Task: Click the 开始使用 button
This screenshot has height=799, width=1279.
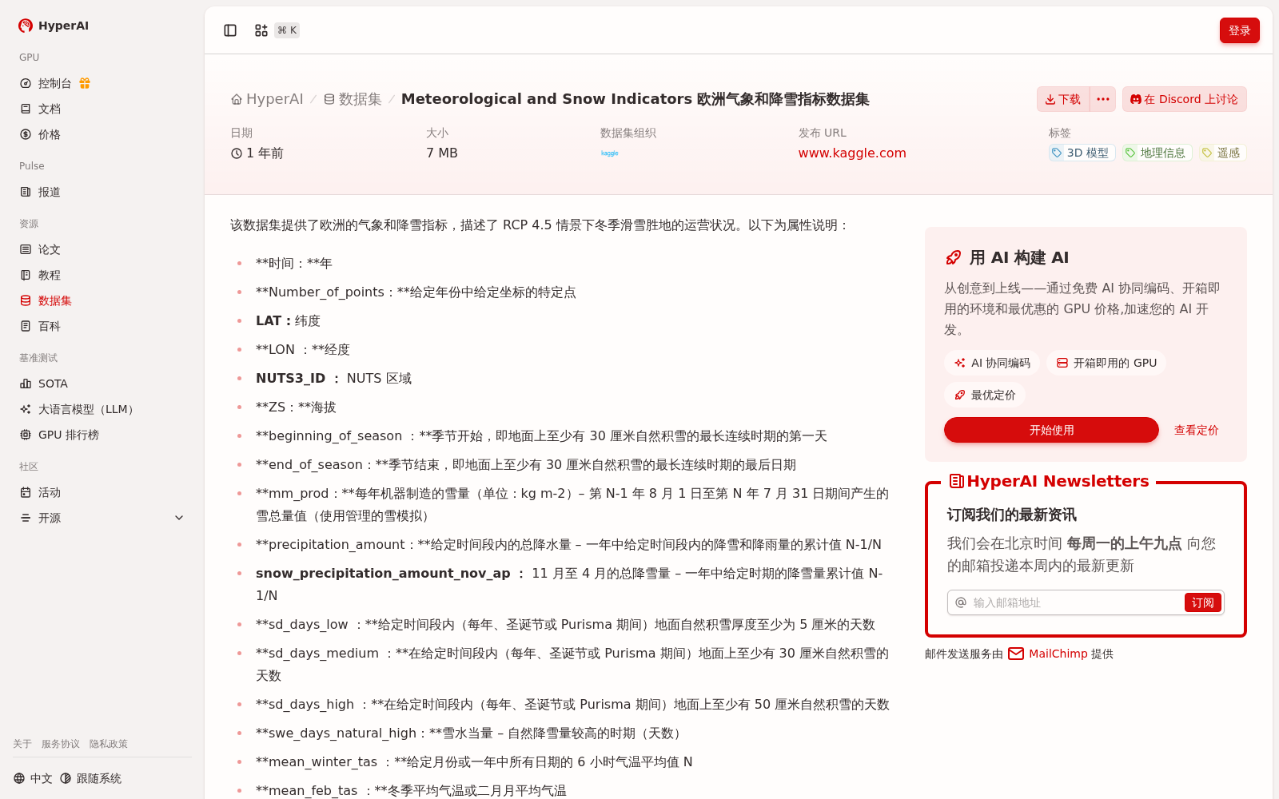Action: pos(1051,430)
